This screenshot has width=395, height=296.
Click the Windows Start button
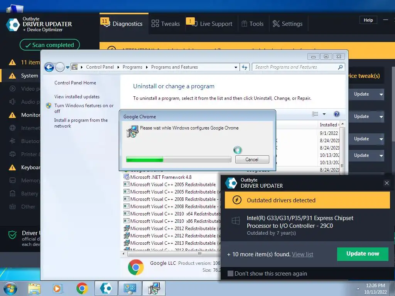tap(10, 288)
